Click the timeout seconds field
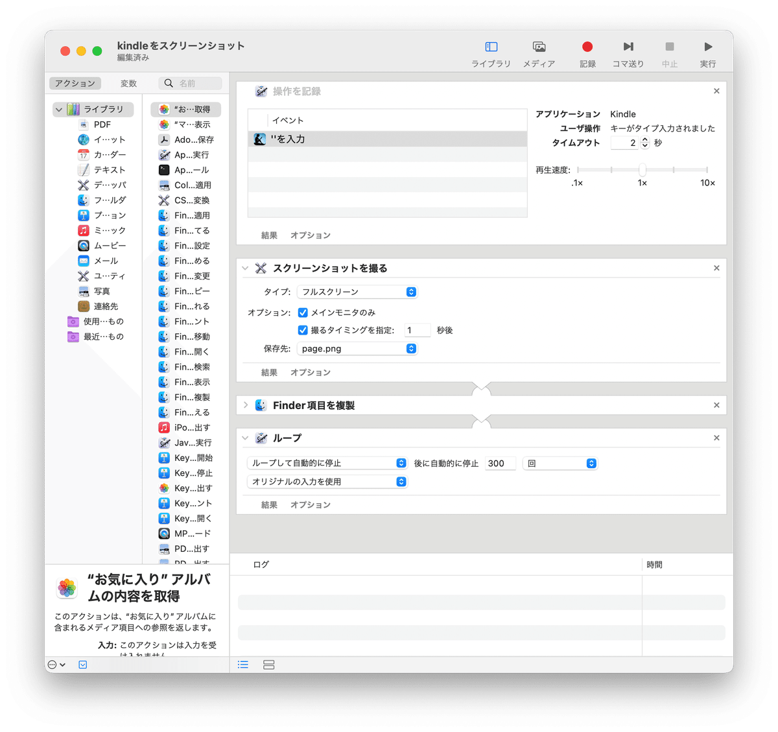The height and width of the screenshot is (732, 778). 624,143
